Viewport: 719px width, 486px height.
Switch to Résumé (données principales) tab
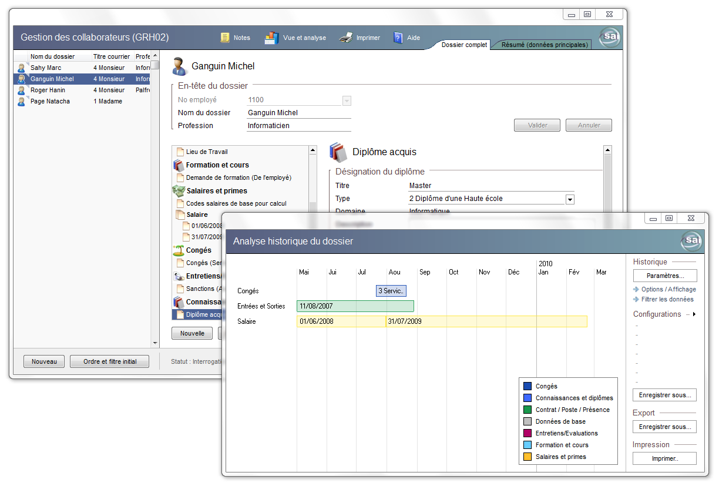[x=544, y=45]
